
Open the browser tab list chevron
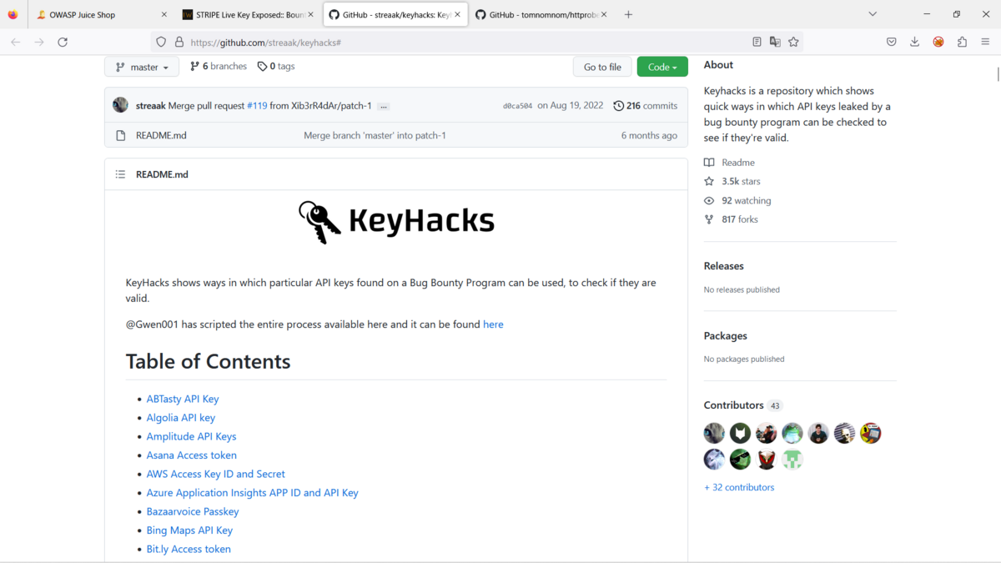click(873, 13)
